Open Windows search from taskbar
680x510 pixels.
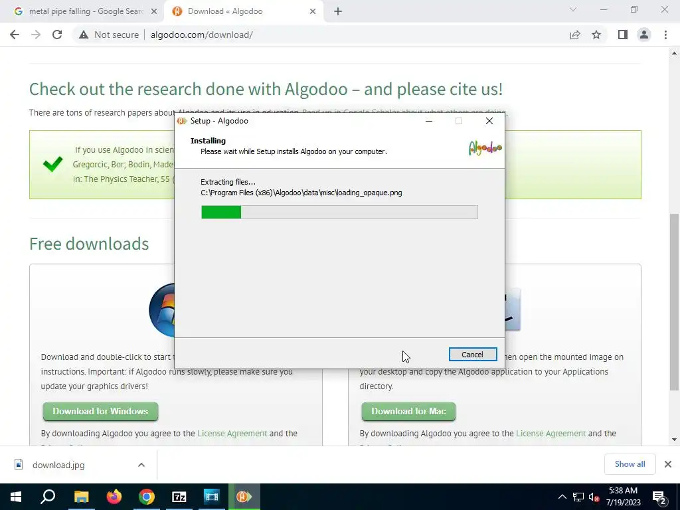48,497
